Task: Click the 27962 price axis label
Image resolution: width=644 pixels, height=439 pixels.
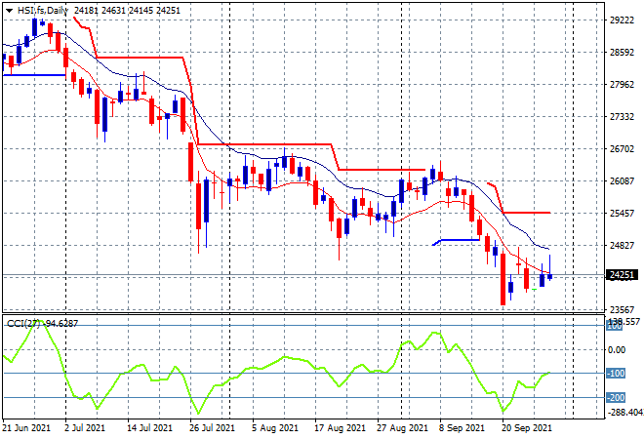Action: [x=622, y=85]
